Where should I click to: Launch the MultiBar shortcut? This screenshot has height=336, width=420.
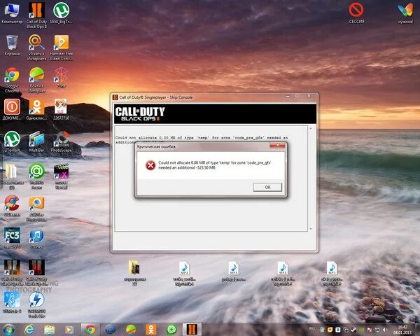point(36,141)
